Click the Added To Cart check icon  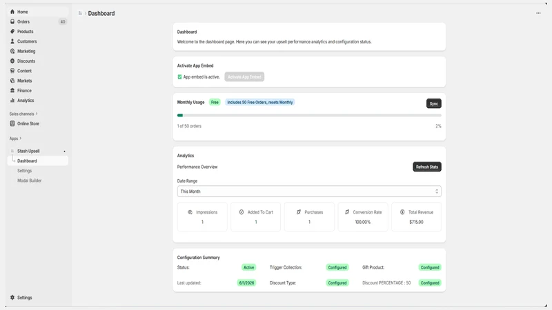tap(241, 212)
